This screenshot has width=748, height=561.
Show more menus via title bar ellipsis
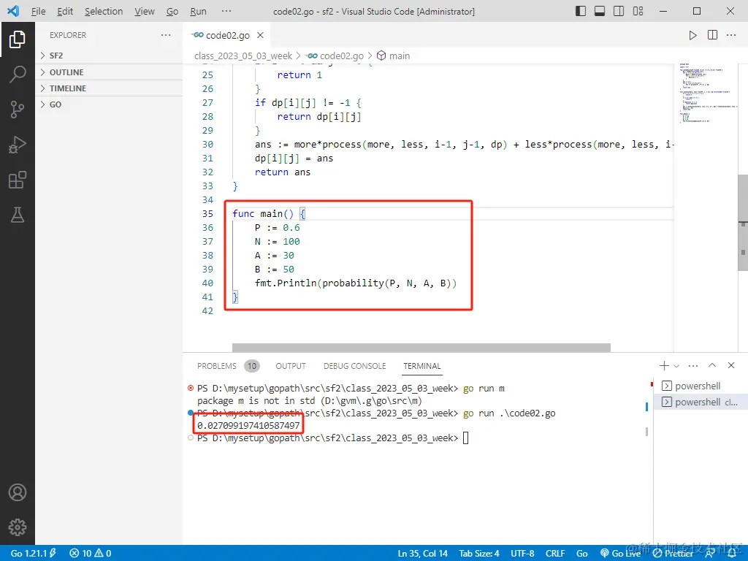pos(226,11)
